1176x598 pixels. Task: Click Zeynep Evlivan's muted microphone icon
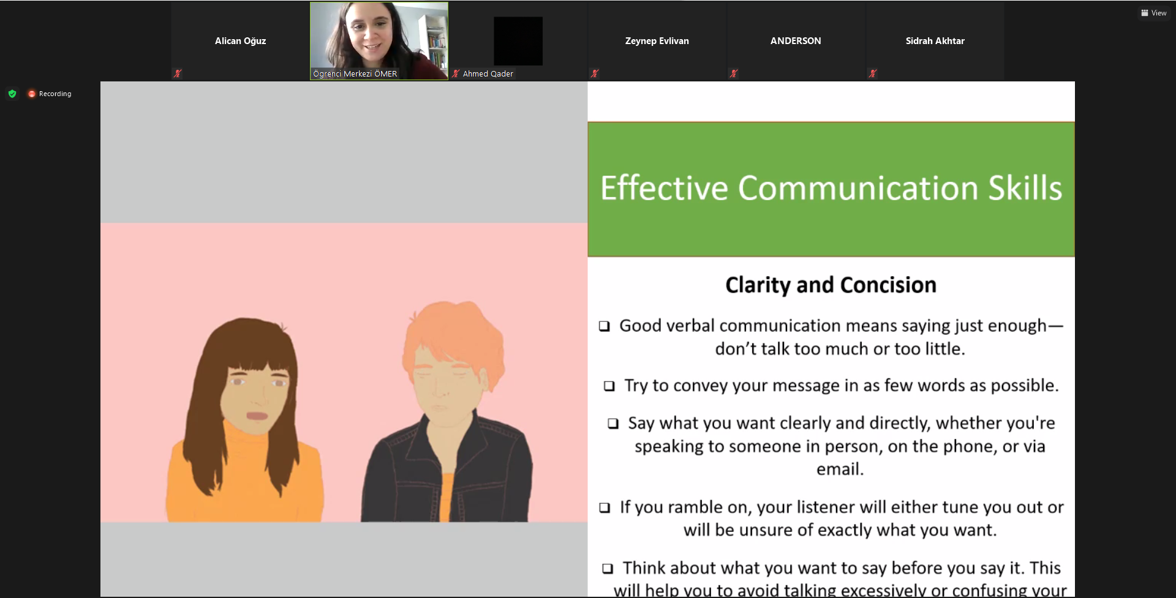(x=595, y=73)
